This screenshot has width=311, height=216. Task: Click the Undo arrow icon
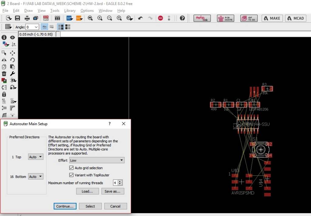pos(140,18)
